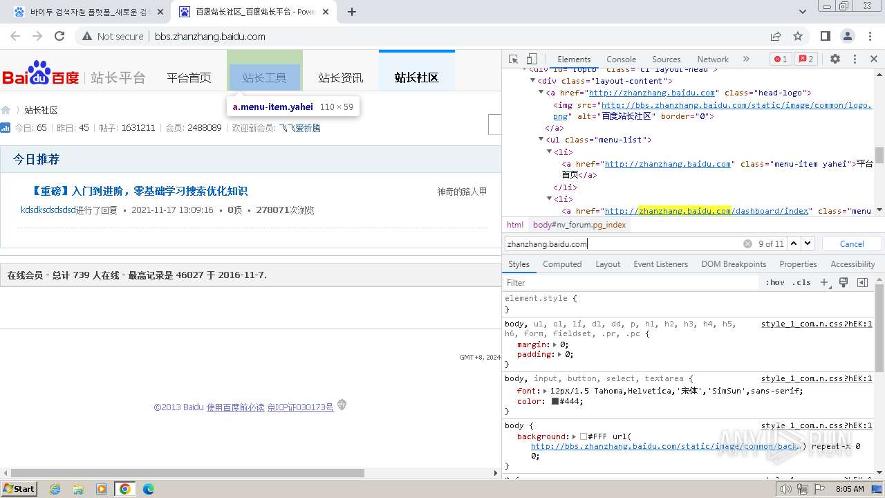Select the inspect element picker tool

point(513,59)
